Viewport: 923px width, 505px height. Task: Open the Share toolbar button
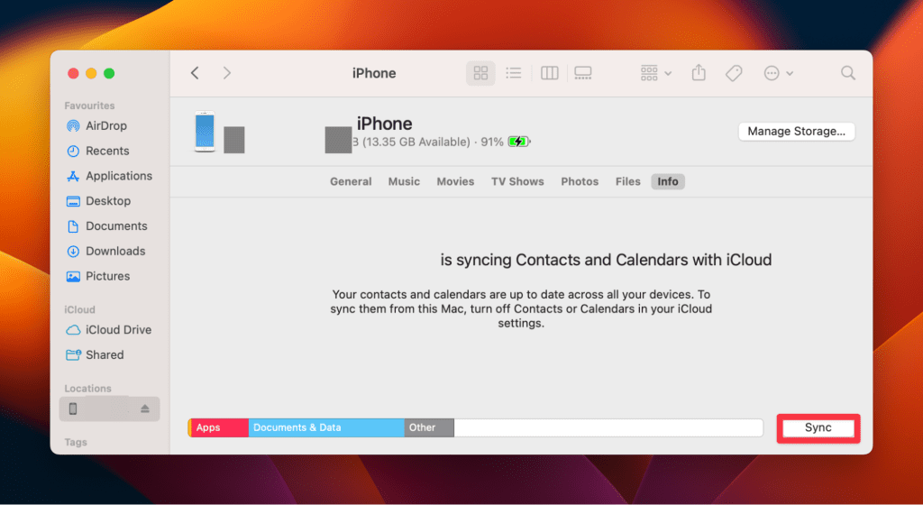pos(699,73)
